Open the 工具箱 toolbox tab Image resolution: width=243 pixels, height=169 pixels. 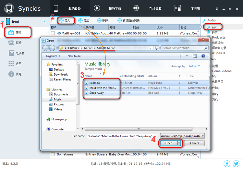click(x=195, y=9)
